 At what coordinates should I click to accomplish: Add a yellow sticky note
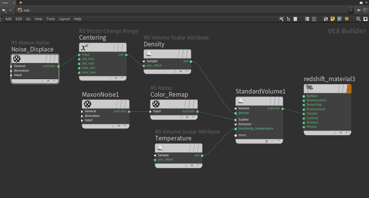[x=333, y=19]
